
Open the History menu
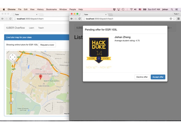pyautogui.click(x=40, y=9)
